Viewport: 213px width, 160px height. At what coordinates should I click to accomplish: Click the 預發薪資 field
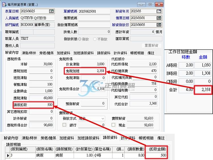pos(93,104)
